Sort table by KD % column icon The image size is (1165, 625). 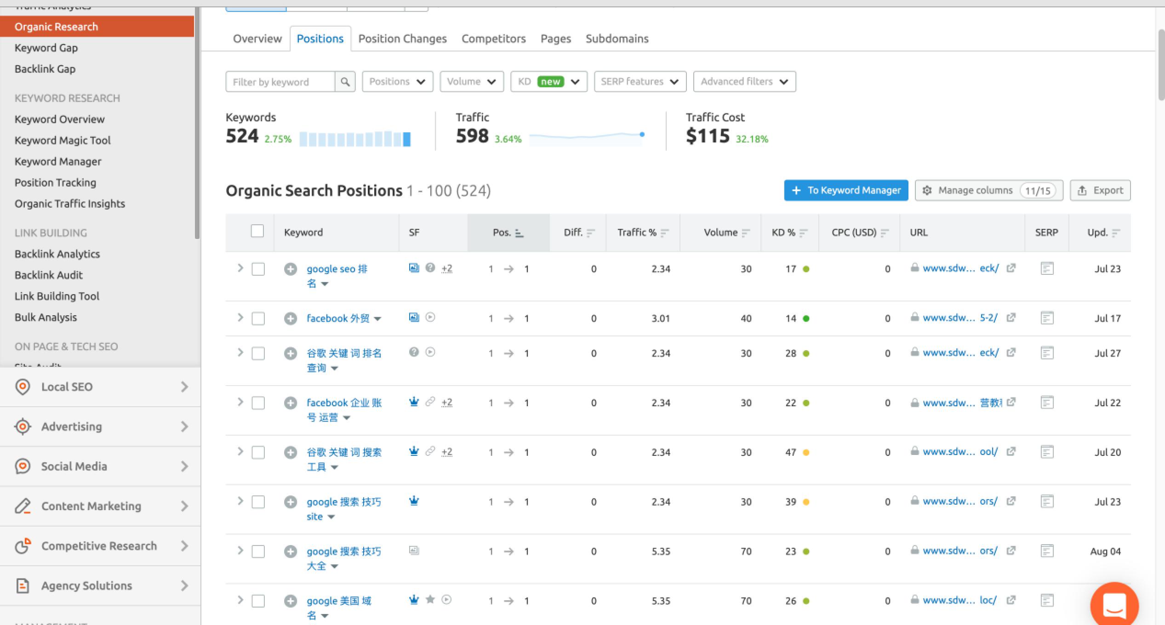(x=803, y=233)
